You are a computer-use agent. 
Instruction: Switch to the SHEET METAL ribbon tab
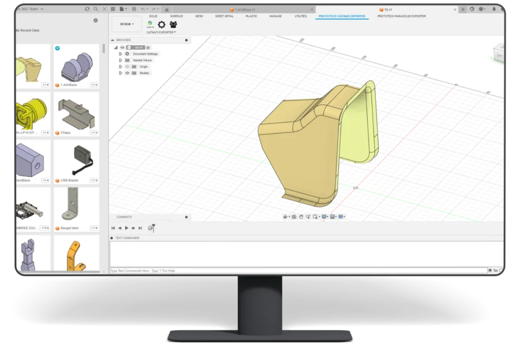[x=224, y=16]
